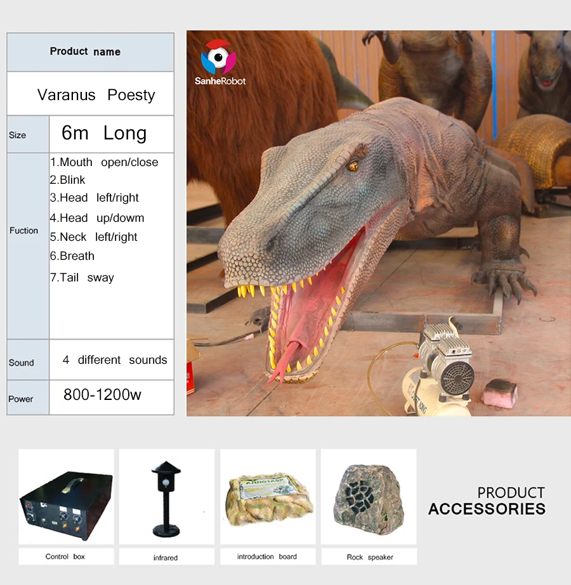Click the "800-1200w" power value
571x585 pixels.
click(102, 395)
